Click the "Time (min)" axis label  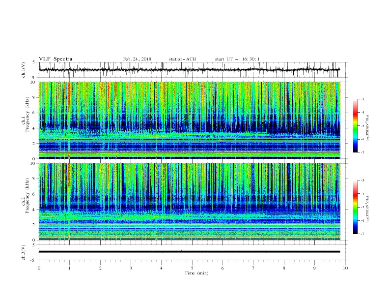coord(196,273)
